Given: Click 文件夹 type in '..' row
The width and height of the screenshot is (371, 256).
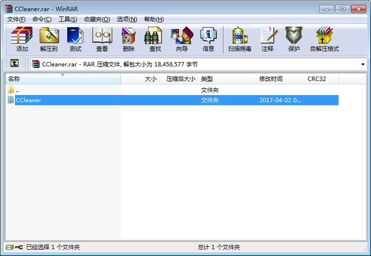Looking at the screenshot, I should pos(210,90).
